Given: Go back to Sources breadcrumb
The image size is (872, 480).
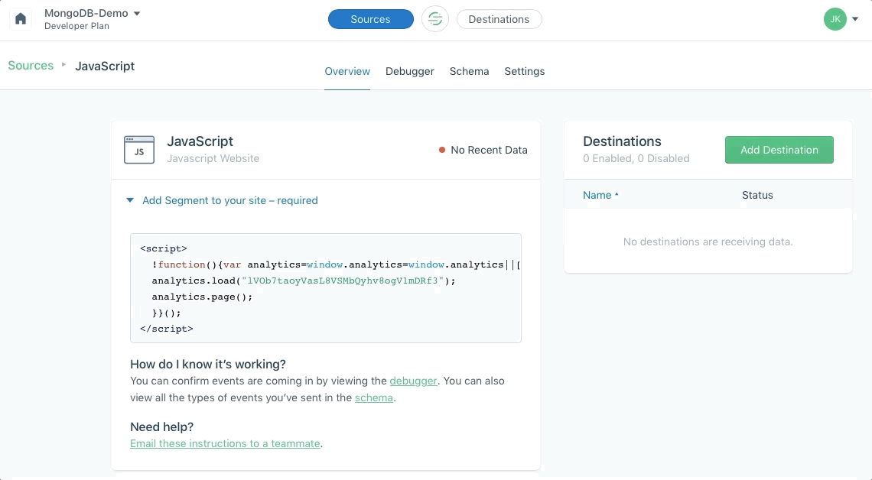Looking at the screenshot, I should click(x=31, y=66).
